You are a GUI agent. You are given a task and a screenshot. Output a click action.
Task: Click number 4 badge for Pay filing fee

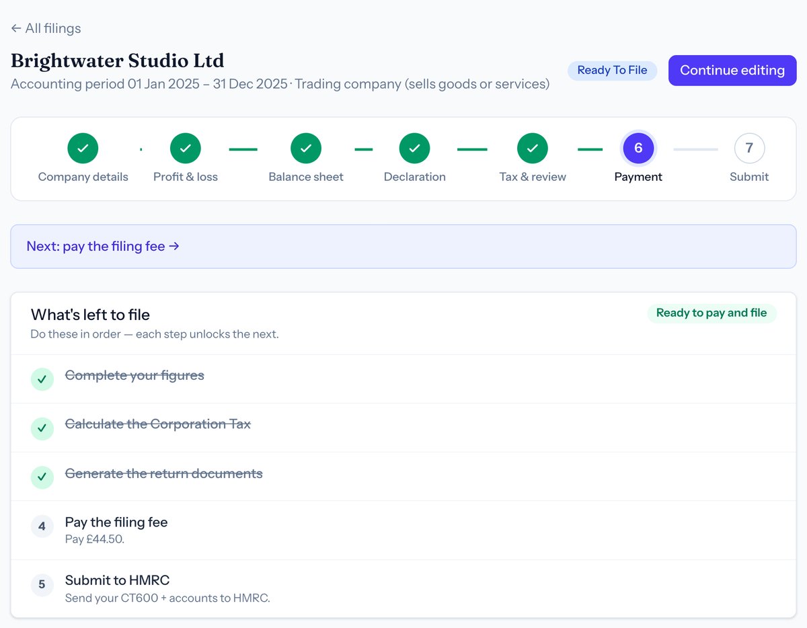tap(42, 526)
